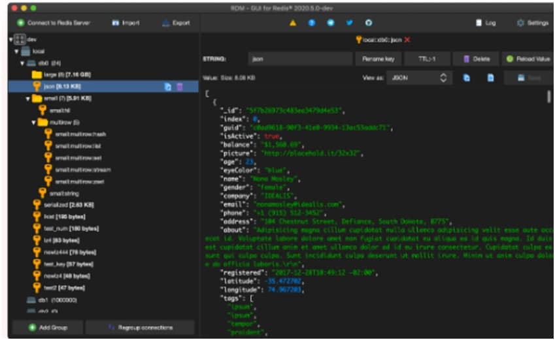The width and height of the screenshot is (555, 340).
Task: Click the Telegram icon in top toolbar
Action: [331, 23]
